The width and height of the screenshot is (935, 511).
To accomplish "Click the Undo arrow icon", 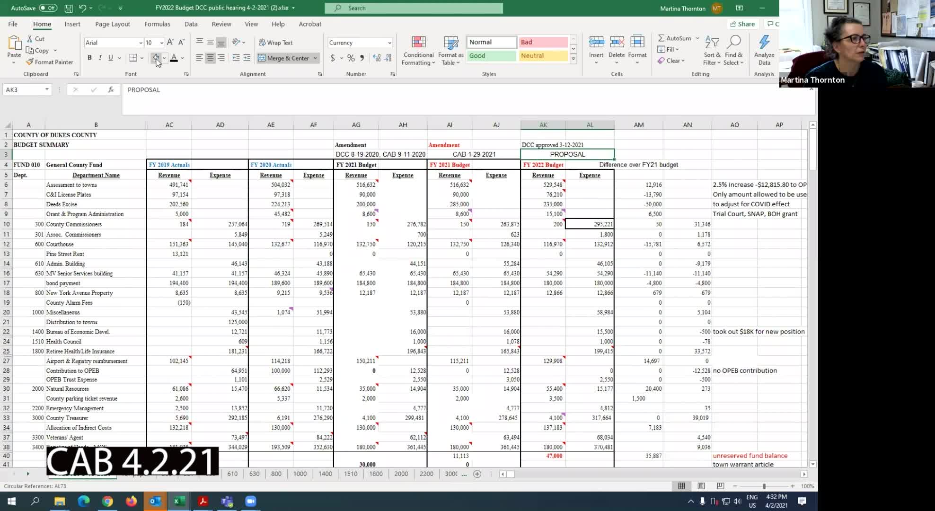I will pos(82,8).
